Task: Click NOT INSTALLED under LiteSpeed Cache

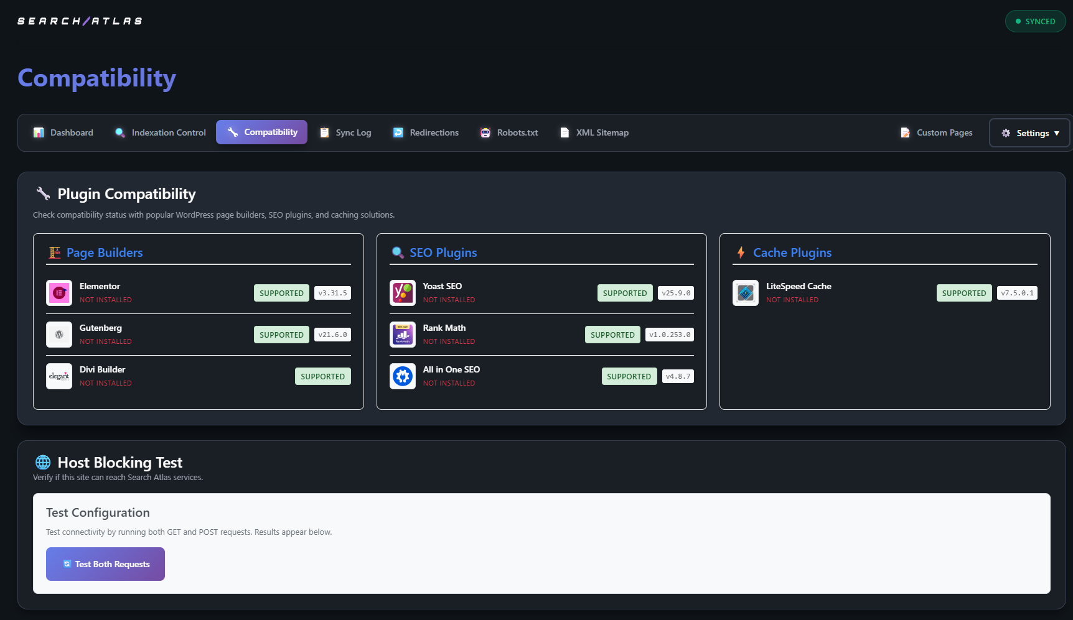Action: coord(792,300)
